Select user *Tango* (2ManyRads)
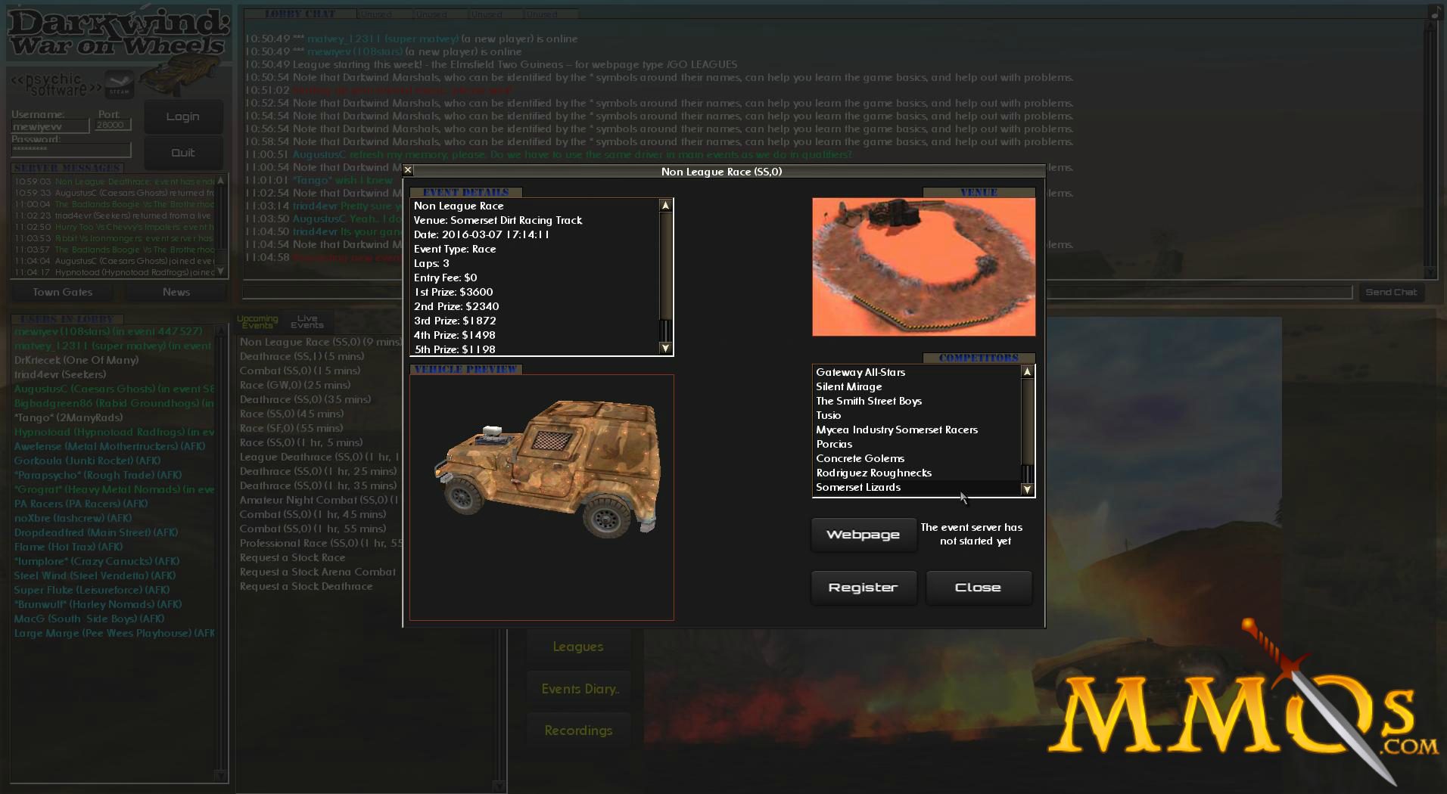Image resolution: width=1447 pixels, height=794 pixels. [68, 417]
